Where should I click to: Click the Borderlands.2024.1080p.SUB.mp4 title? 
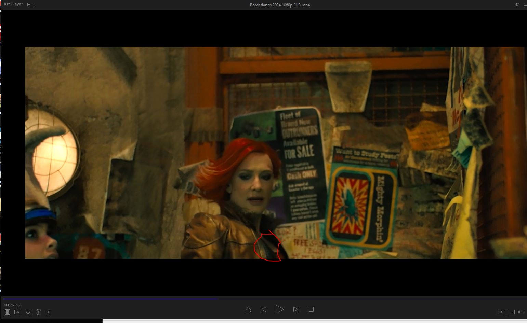tap(280, 5)
